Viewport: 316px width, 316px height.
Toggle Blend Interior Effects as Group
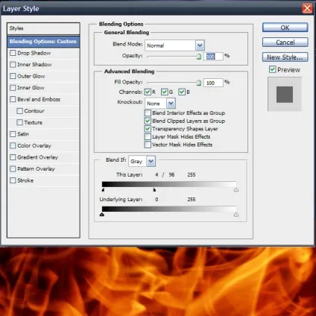pos(148,113)
